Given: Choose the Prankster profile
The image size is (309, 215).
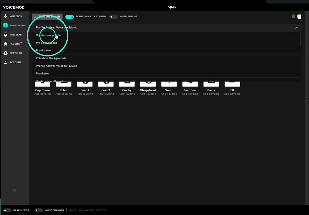Looking at the screenshot, I should [x=42, y=74].
